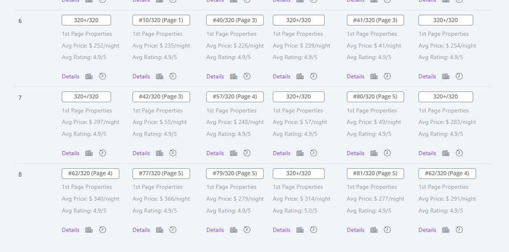Click the #57/320 (Page 4) rank badge
This screenshot has width=509, height=252.
point(235,97)
